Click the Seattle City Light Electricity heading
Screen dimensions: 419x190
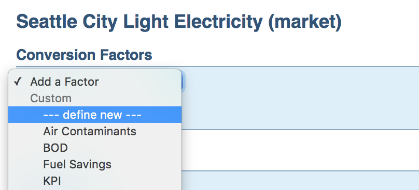(179, 22)
